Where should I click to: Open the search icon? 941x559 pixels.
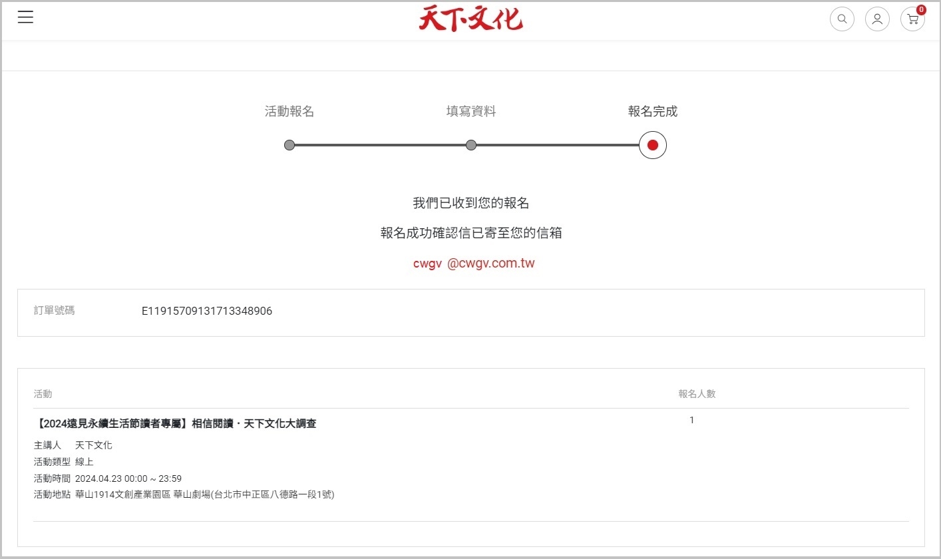click(842, 19)
